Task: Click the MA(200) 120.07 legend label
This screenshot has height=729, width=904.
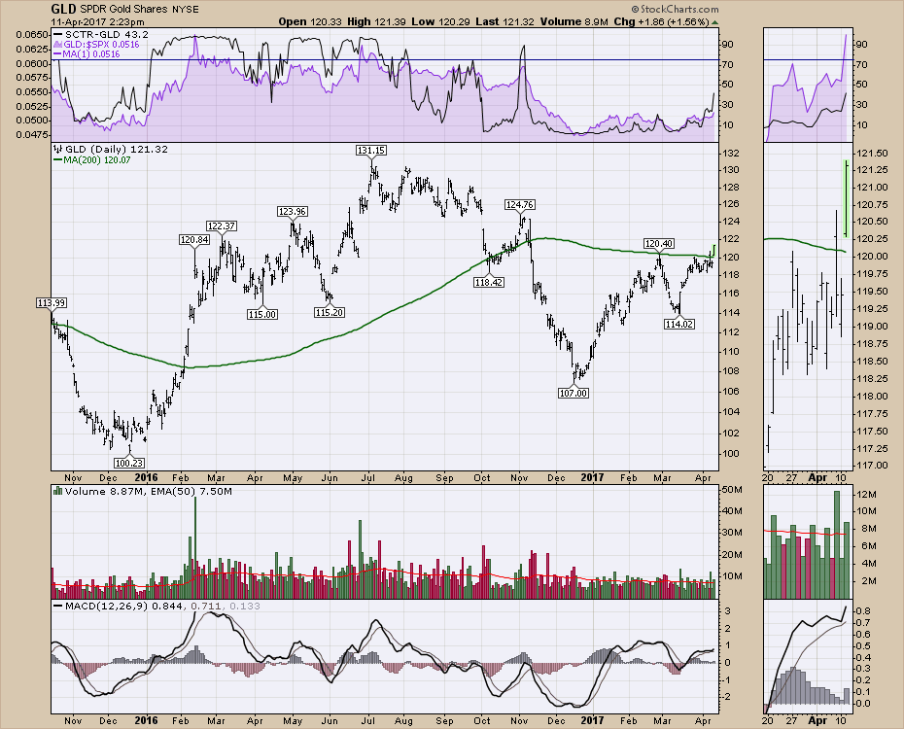Action: click(x=92, y=159)
